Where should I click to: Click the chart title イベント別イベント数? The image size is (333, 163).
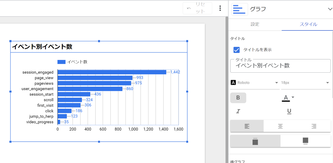pos(42,47)
